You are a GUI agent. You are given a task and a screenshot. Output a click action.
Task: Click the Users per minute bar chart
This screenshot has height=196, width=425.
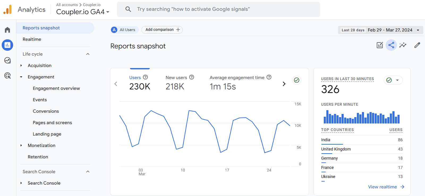click(362, 117)
